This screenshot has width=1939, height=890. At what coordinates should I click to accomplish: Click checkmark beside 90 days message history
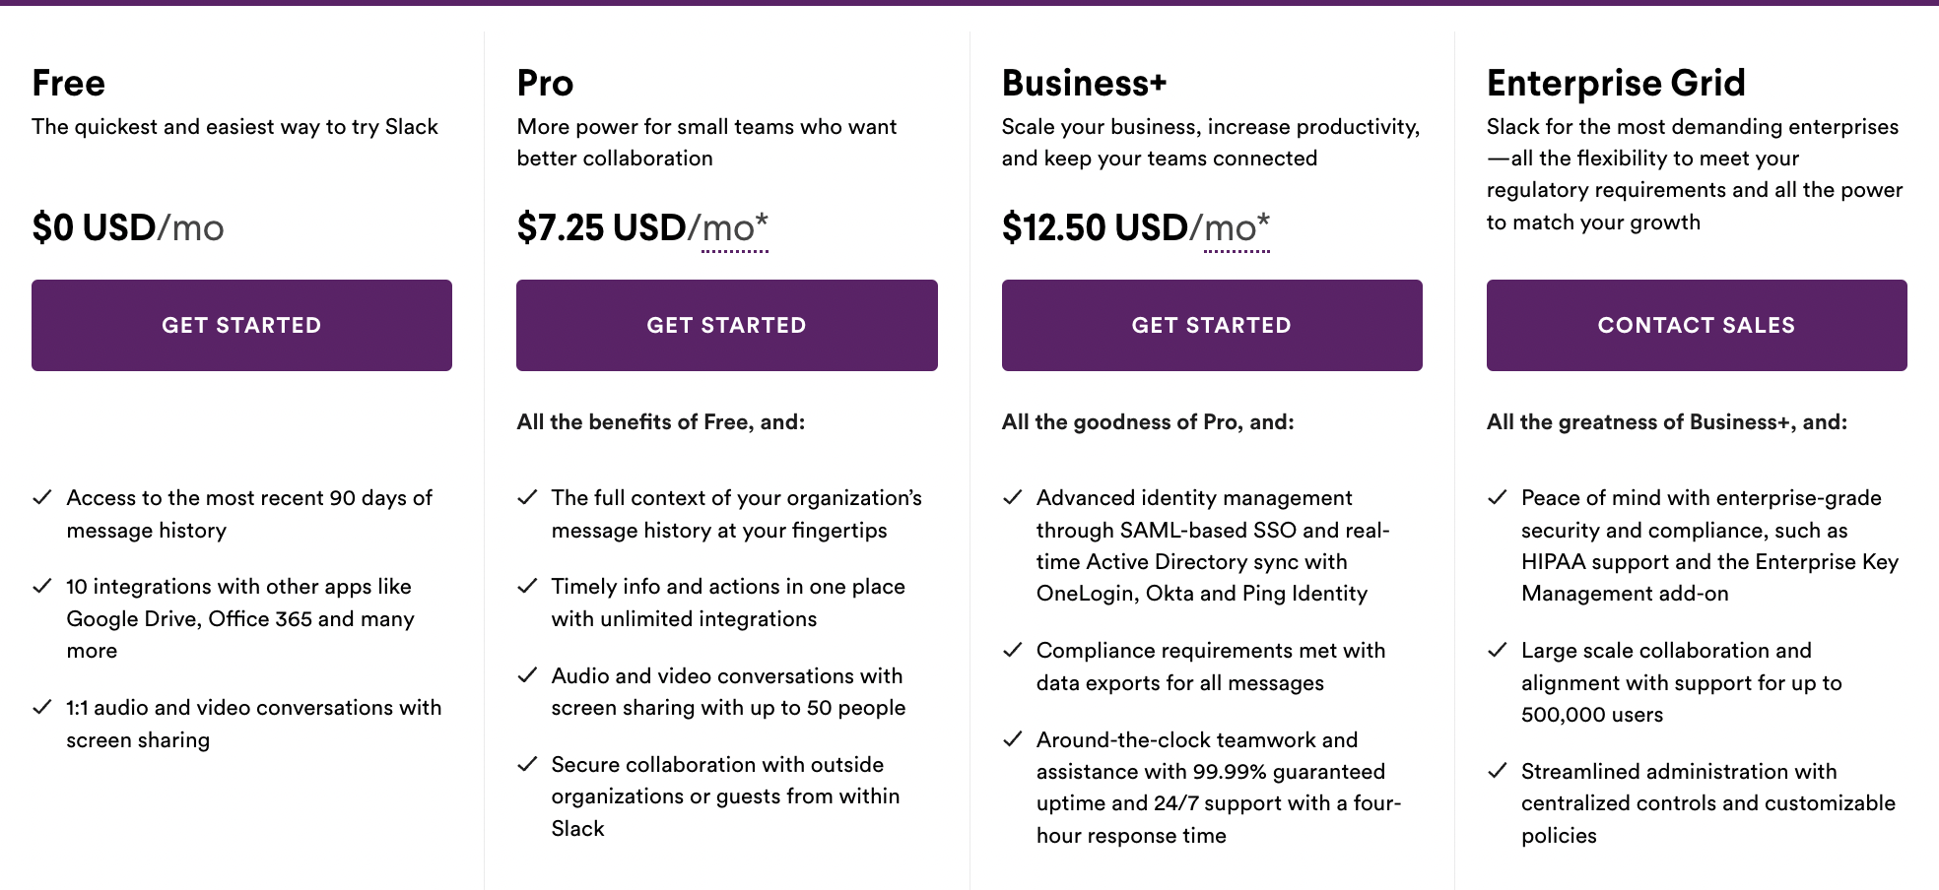42,498
